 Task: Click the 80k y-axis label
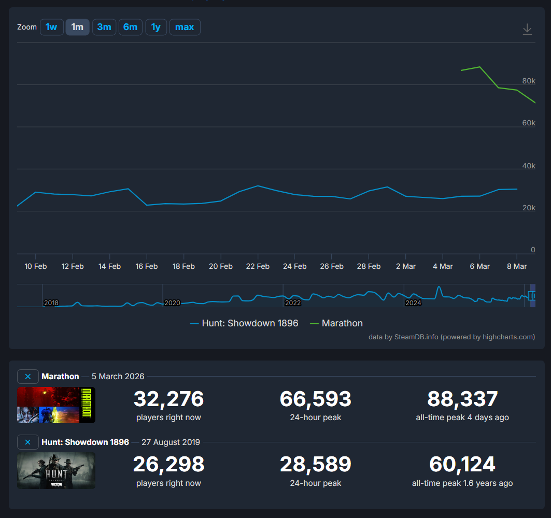click(529, 81)
